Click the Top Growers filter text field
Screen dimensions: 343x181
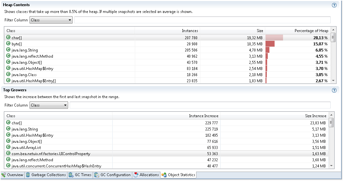point(200,105)
